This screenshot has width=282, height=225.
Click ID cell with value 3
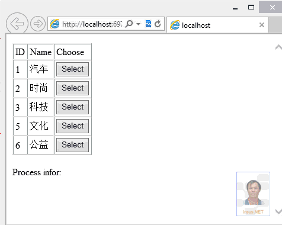click(x=20, y=107)
